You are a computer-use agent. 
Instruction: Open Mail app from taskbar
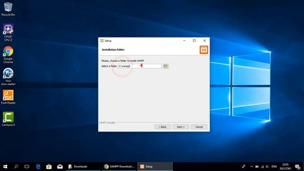pos(60,167)
